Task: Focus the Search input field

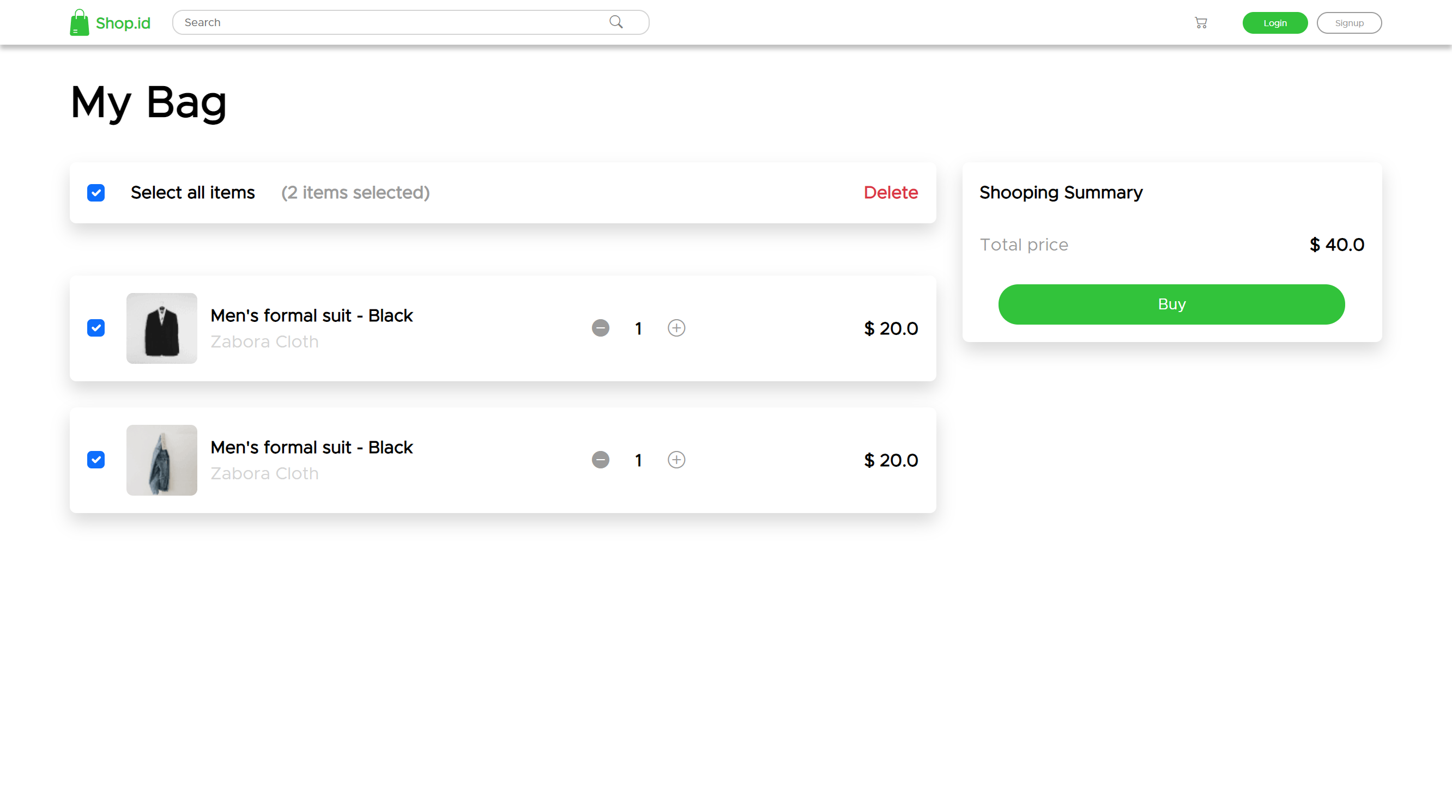Action: tap(395, 22)
